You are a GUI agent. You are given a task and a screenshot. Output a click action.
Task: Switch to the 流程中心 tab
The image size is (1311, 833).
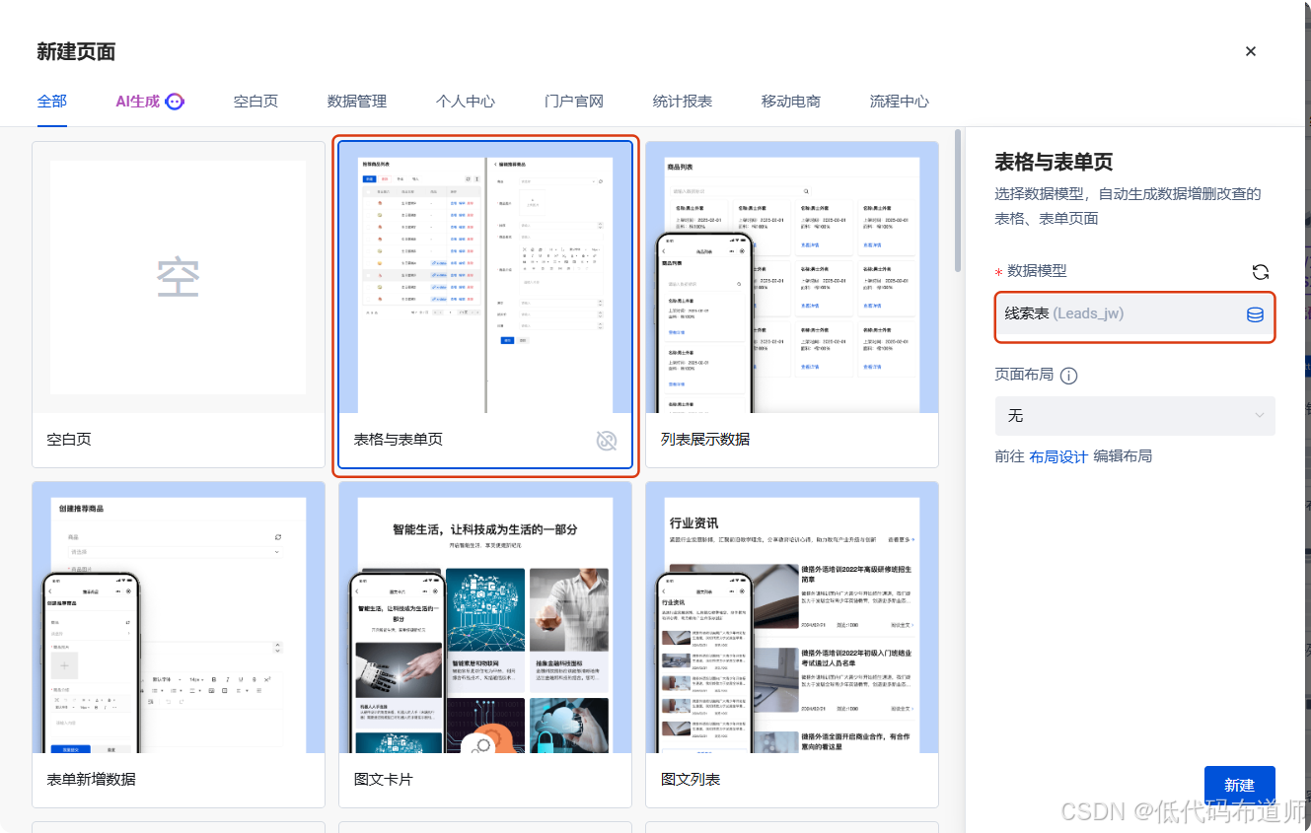pyautogui.click(x=900, y=101)
